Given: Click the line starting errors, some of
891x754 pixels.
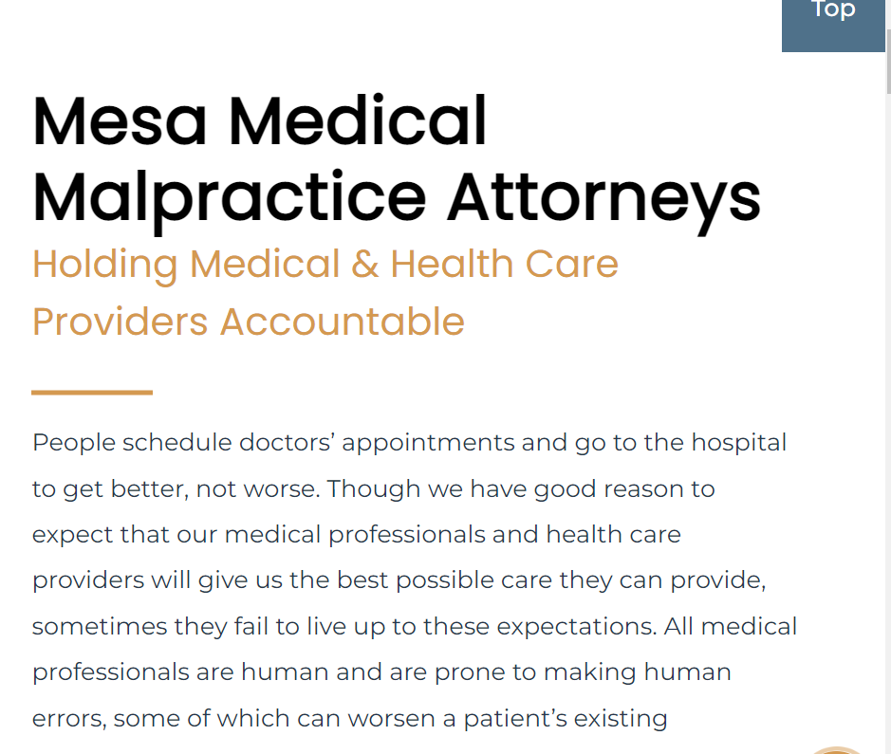Looking at the screenshot, I should (x=349, y=718).
